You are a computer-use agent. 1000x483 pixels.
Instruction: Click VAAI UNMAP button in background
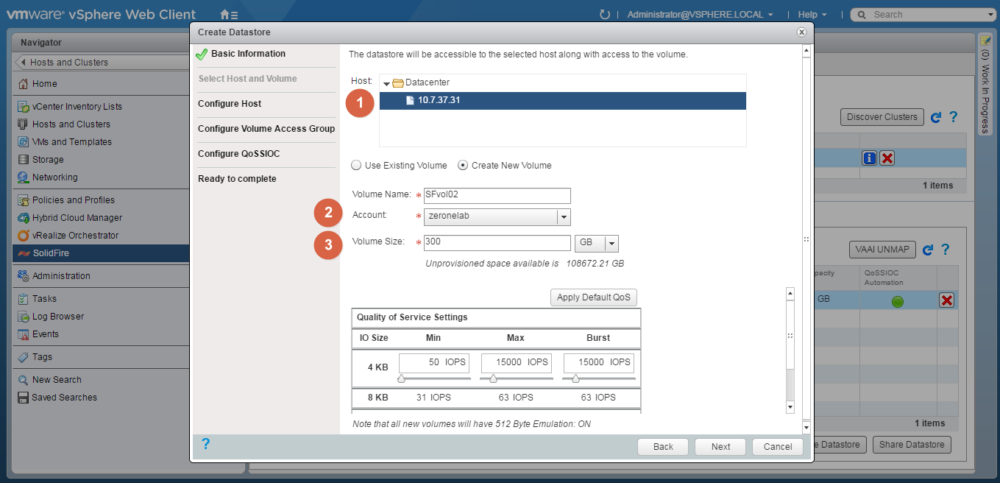(x=882, y=250)
